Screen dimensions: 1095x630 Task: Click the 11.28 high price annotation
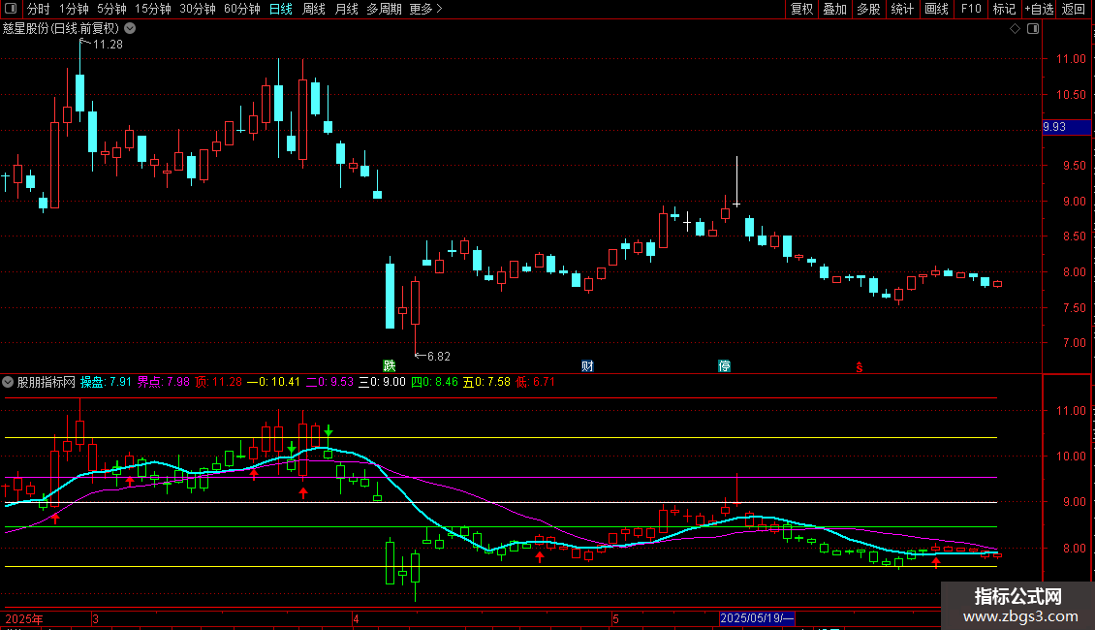[x=107, y=45]
